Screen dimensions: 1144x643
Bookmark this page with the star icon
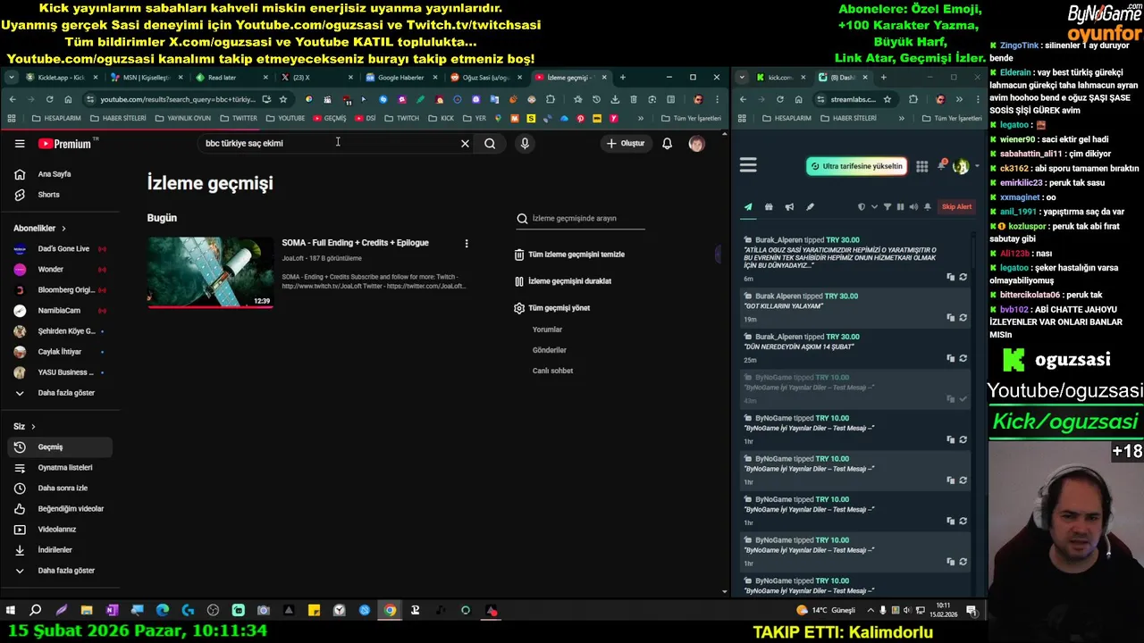(282, 99)
